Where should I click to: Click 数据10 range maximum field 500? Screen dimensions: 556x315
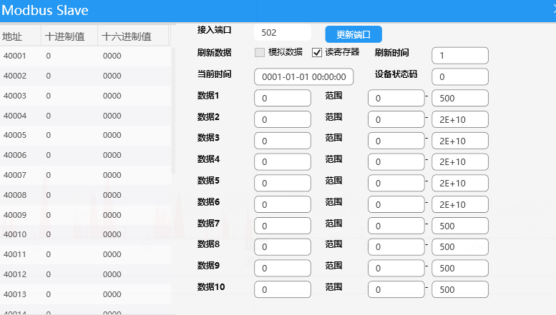tap(460, 289)
